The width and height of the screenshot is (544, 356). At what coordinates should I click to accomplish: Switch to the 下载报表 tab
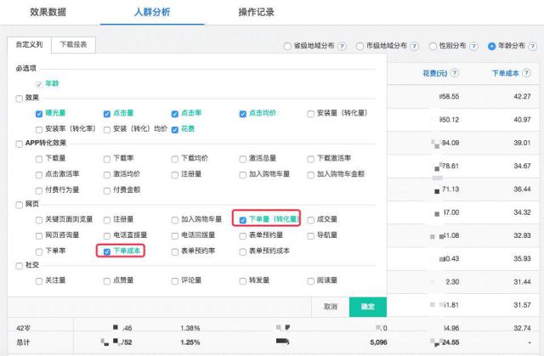[72, 44]
